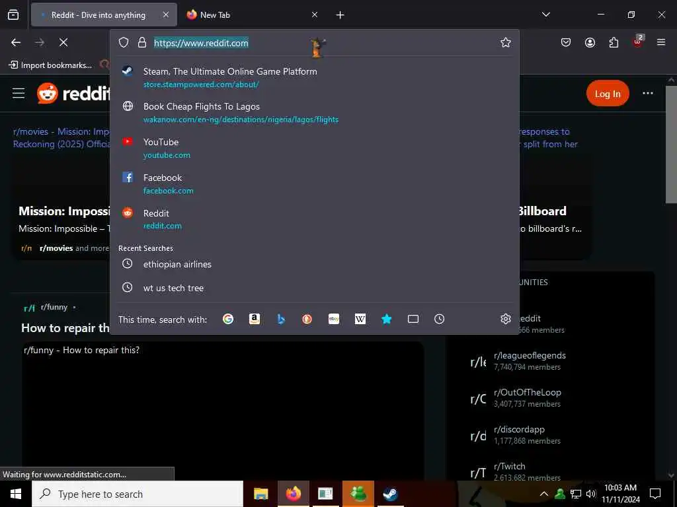Screen dimensions: 677x507
Task: Close the New Tab tab
Action: coord(315,15)
